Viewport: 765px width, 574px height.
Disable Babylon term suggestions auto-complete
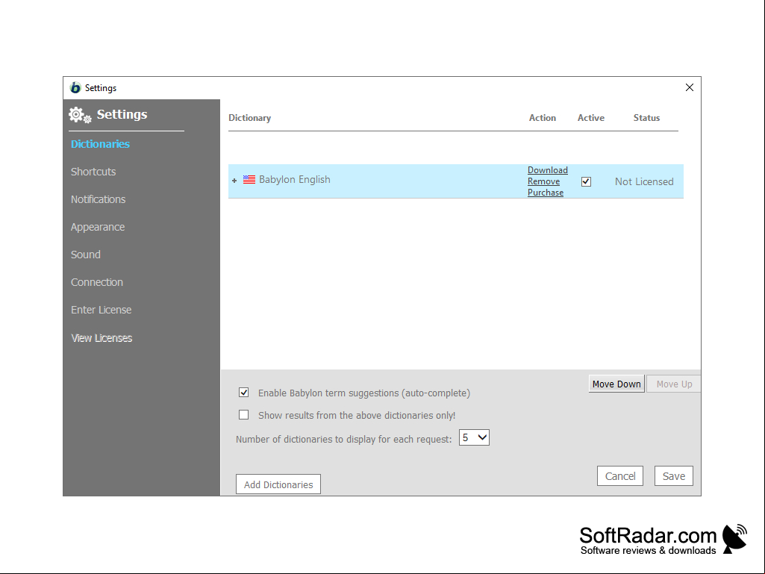(243, 393)
